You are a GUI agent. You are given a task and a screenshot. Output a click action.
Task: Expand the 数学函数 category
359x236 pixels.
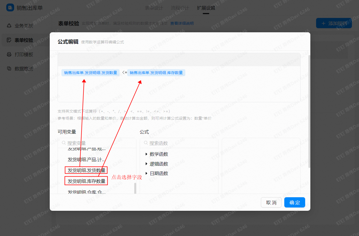(147, 154)
